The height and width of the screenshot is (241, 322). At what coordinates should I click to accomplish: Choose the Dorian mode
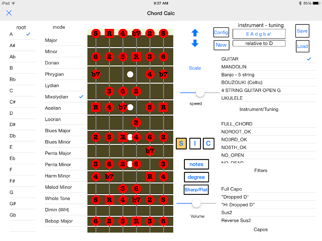pyautogui.click(x=66, y=63)
